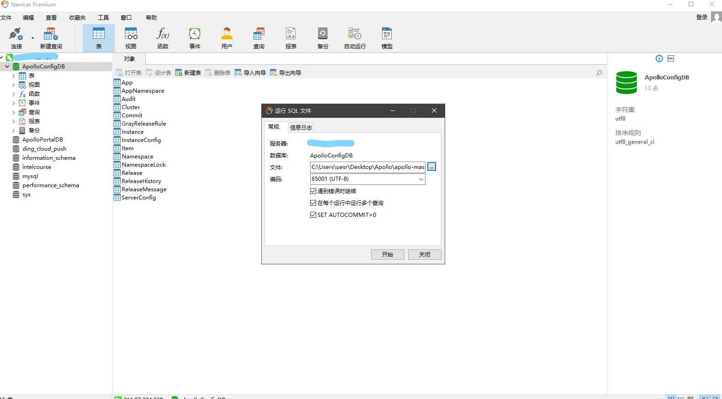The height and width of the screenshot is (399, 722).
Task: Close the 运行 SQL 文件 dialog
Action: click(434, 110)
